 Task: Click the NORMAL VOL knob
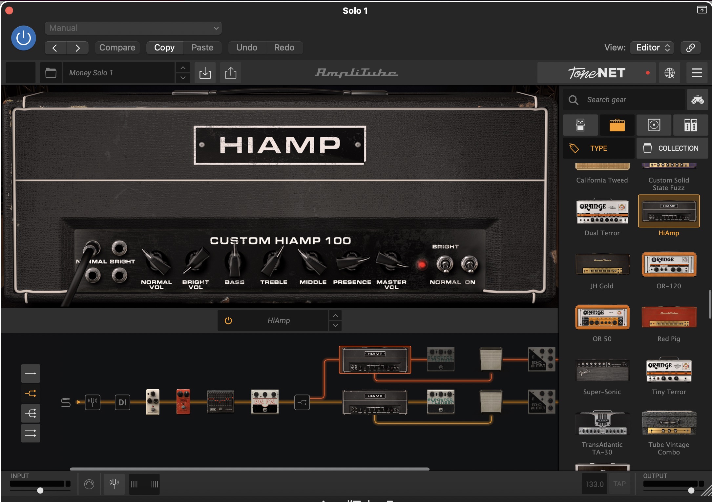157,262
